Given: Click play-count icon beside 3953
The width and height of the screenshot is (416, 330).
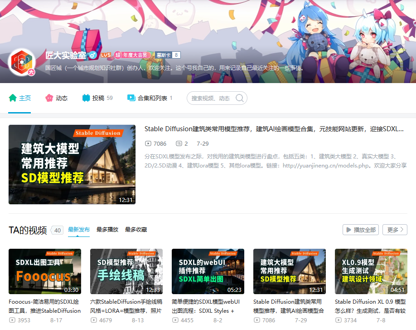Looking at the screenshot, I should click(x=12, y=320).
